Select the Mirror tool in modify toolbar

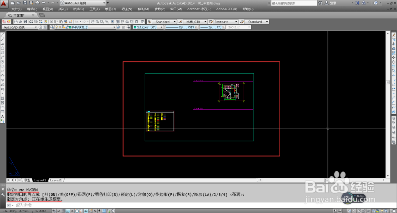point(394,44)
